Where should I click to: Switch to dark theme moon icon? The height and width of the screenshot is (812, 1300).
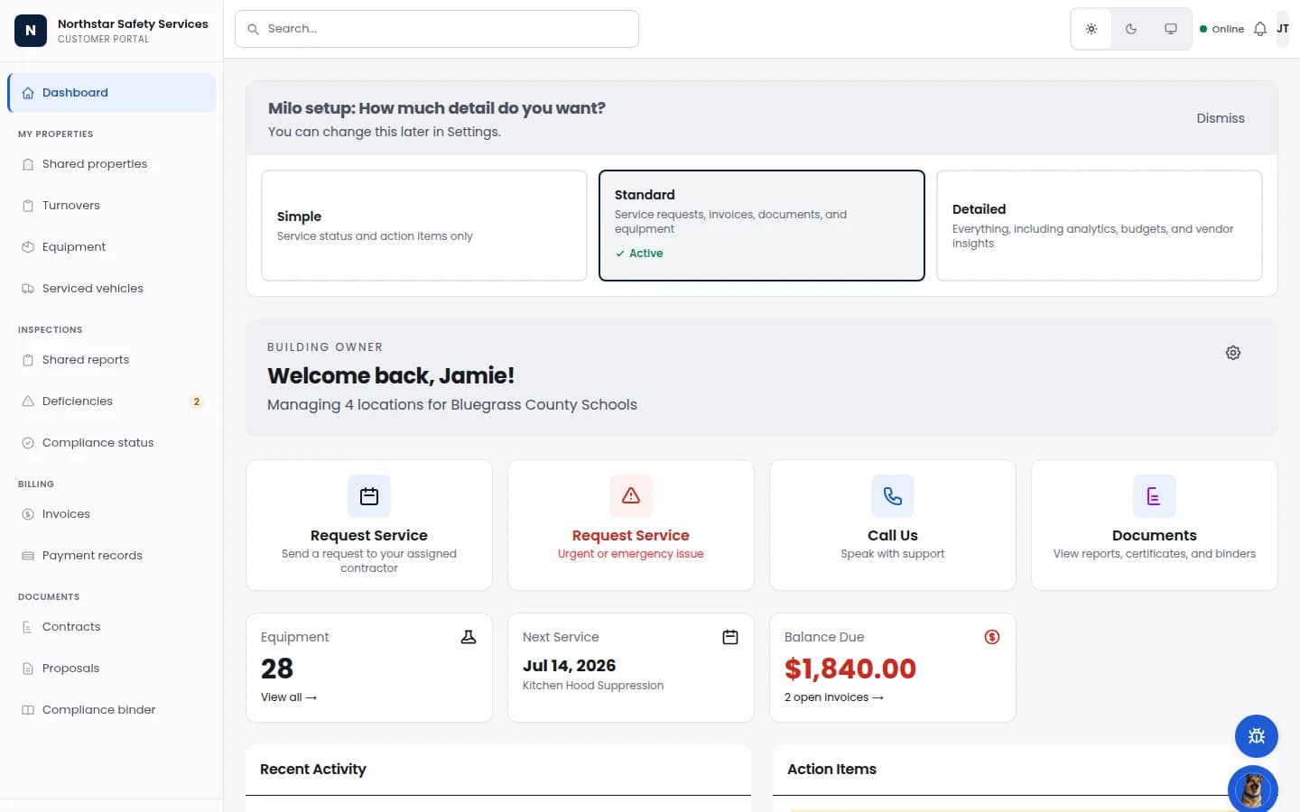coord(1131,29)
